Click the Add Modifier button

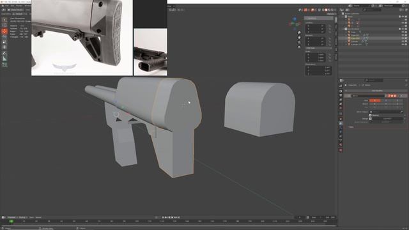click(376, 91)
